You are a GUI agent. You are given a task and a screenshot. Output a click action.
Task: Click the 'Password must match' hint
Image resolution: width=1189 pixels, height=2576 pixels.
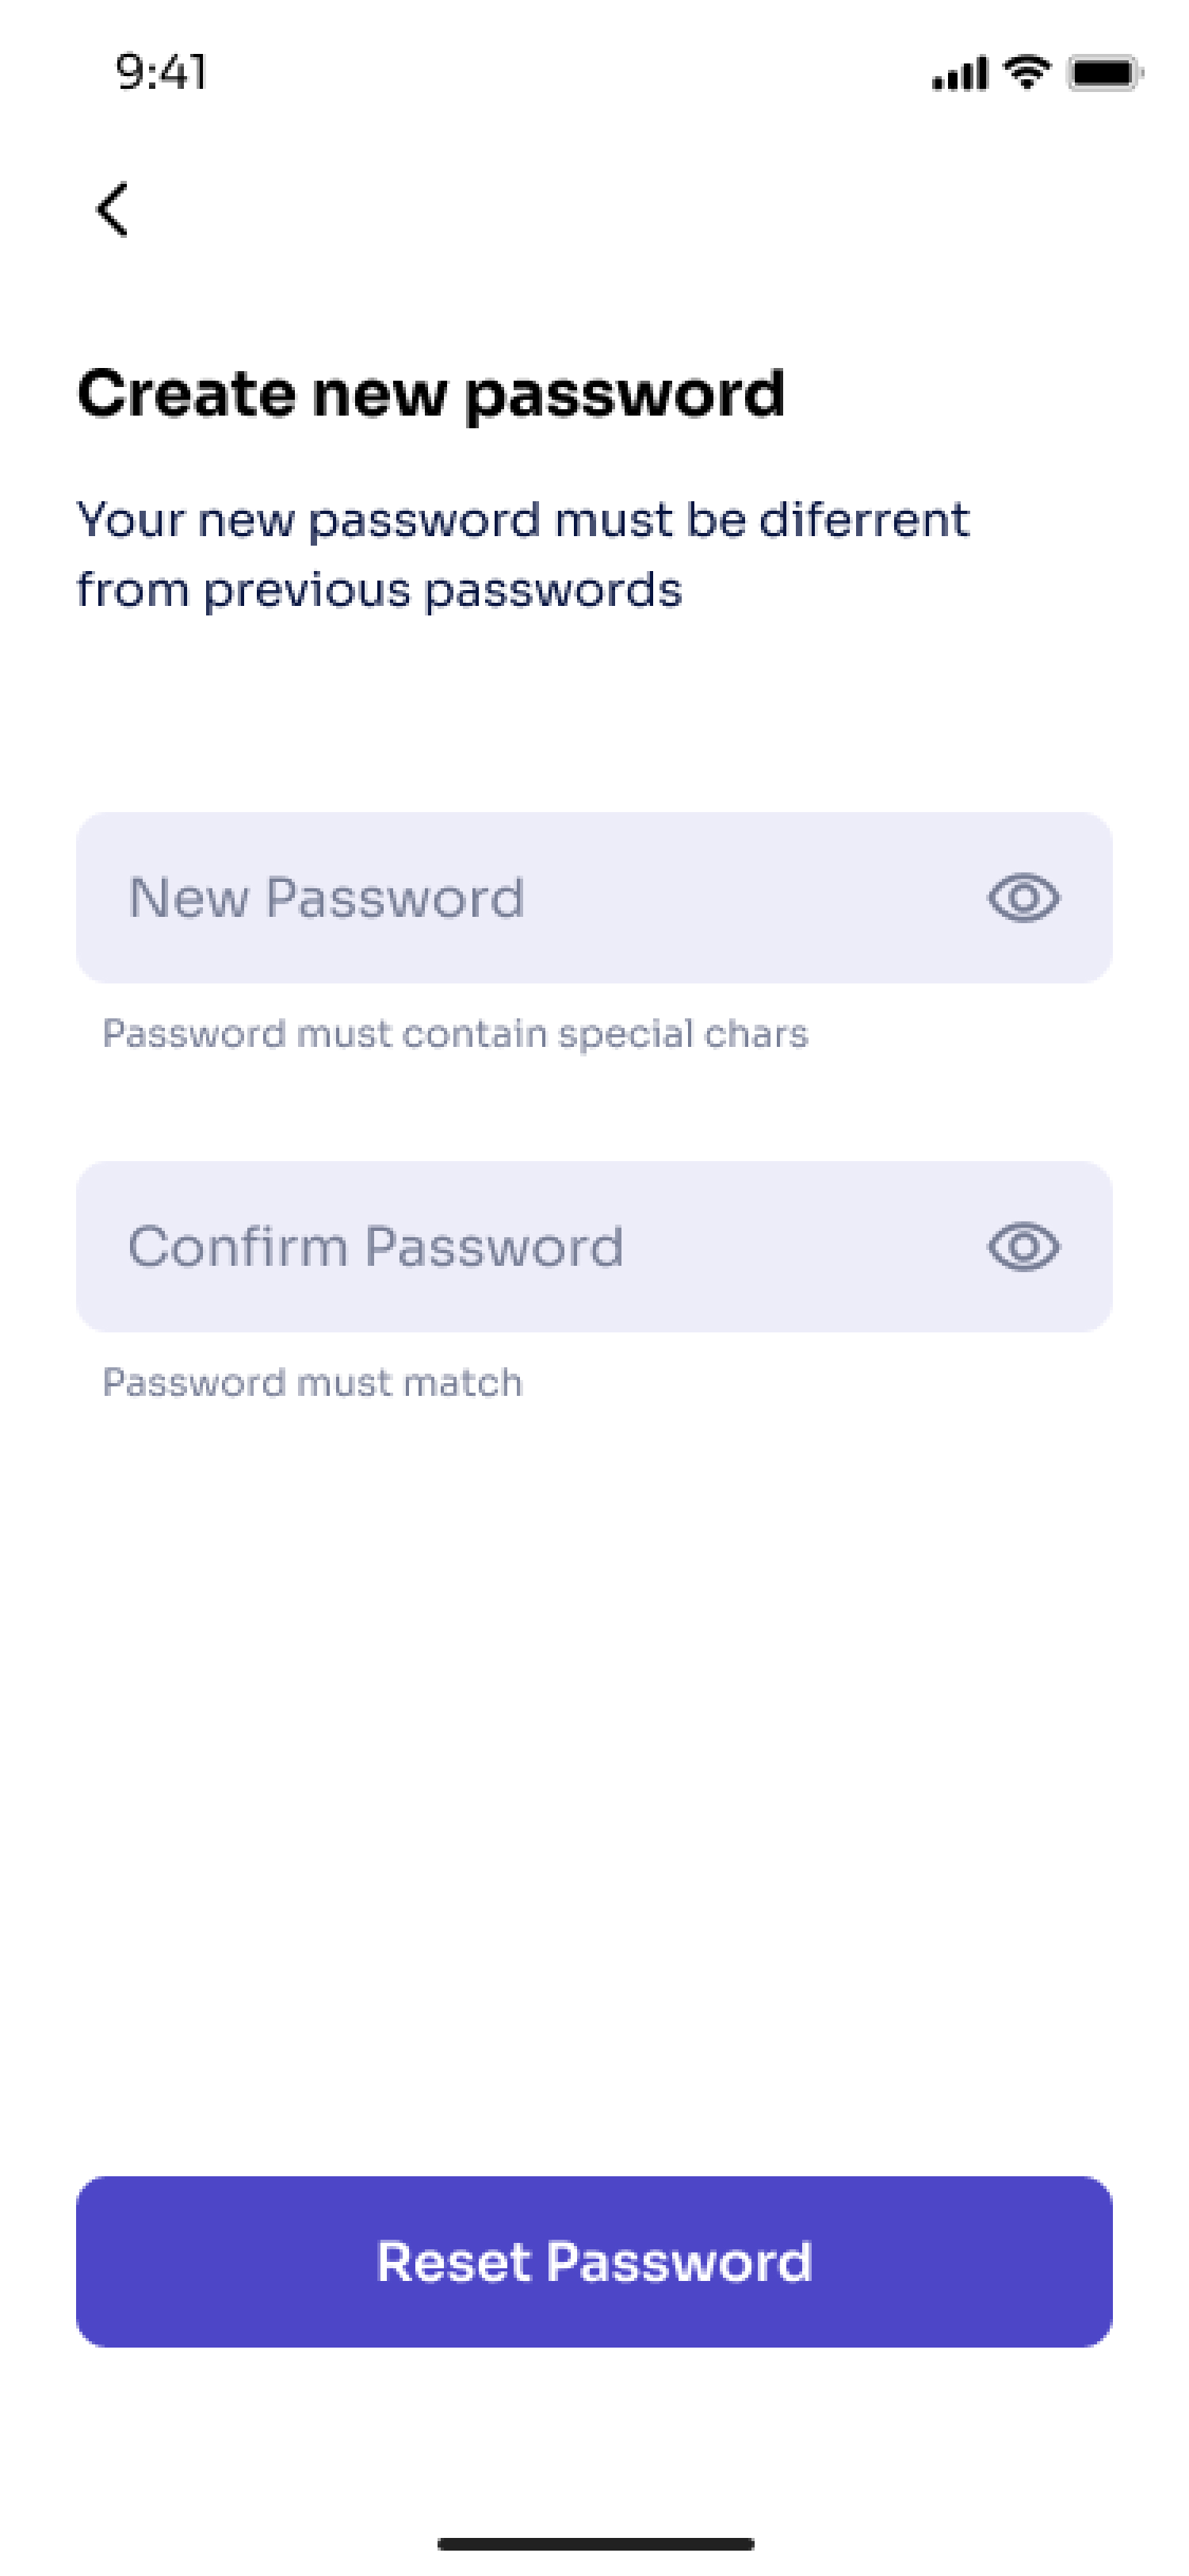(312, 1382)
